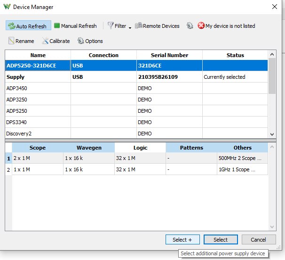The height and width of the screenshot is (260, 285).
Task: Select the ADP3250 demo device
Action: [136, 100]
